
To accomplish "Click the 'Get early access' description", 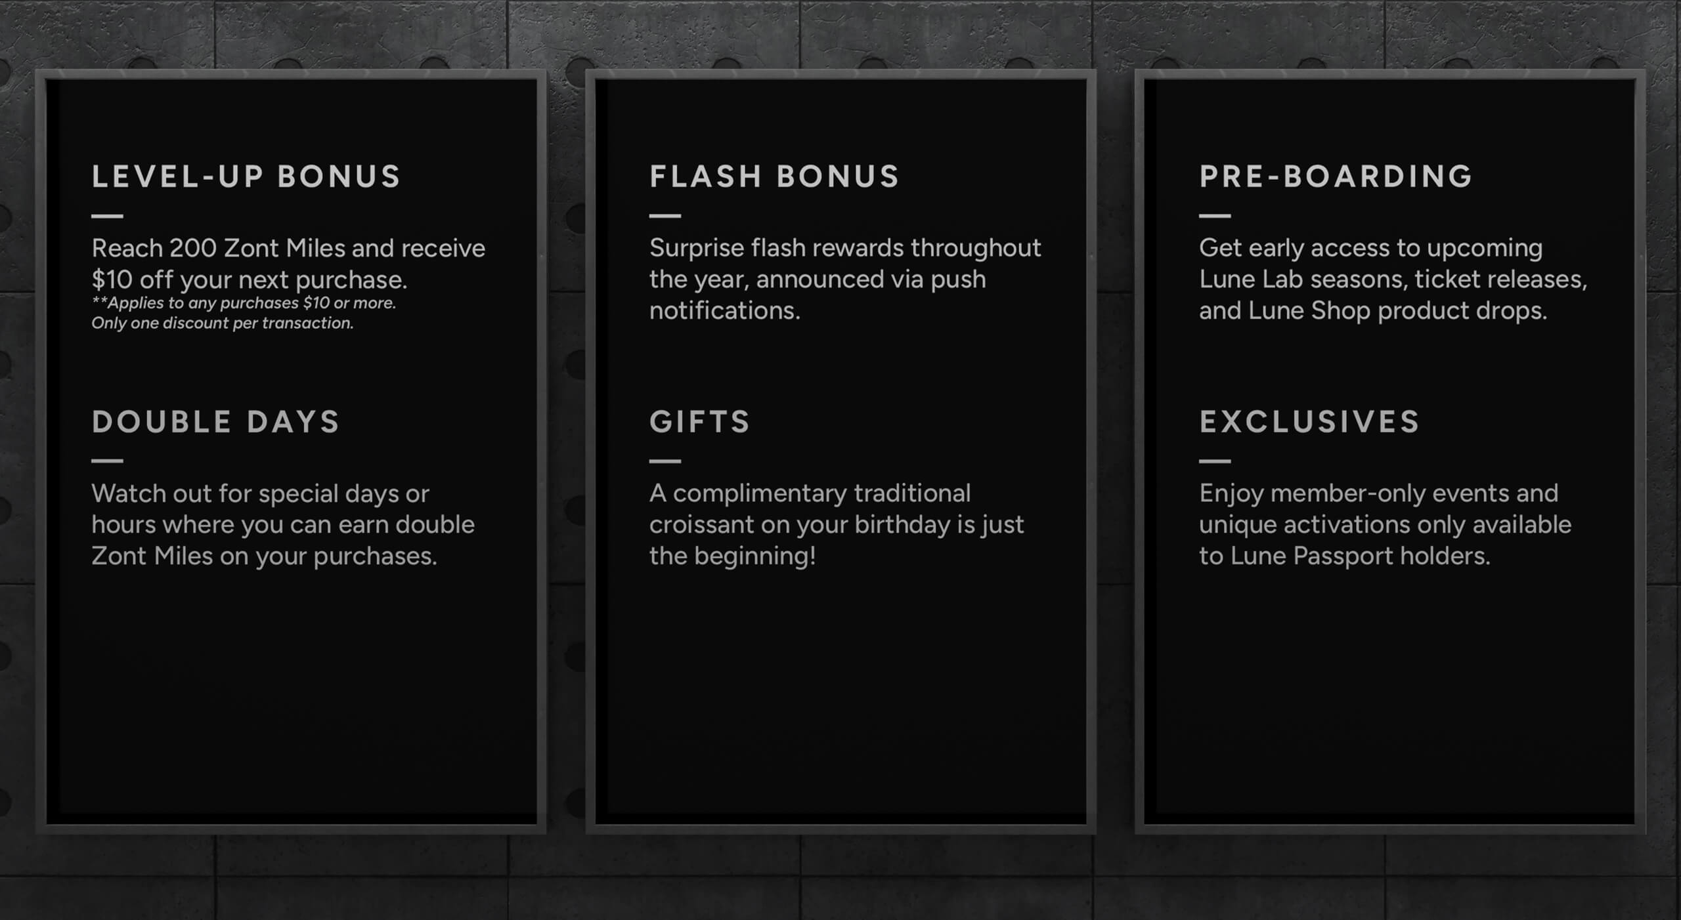I will click(1393, 279).
